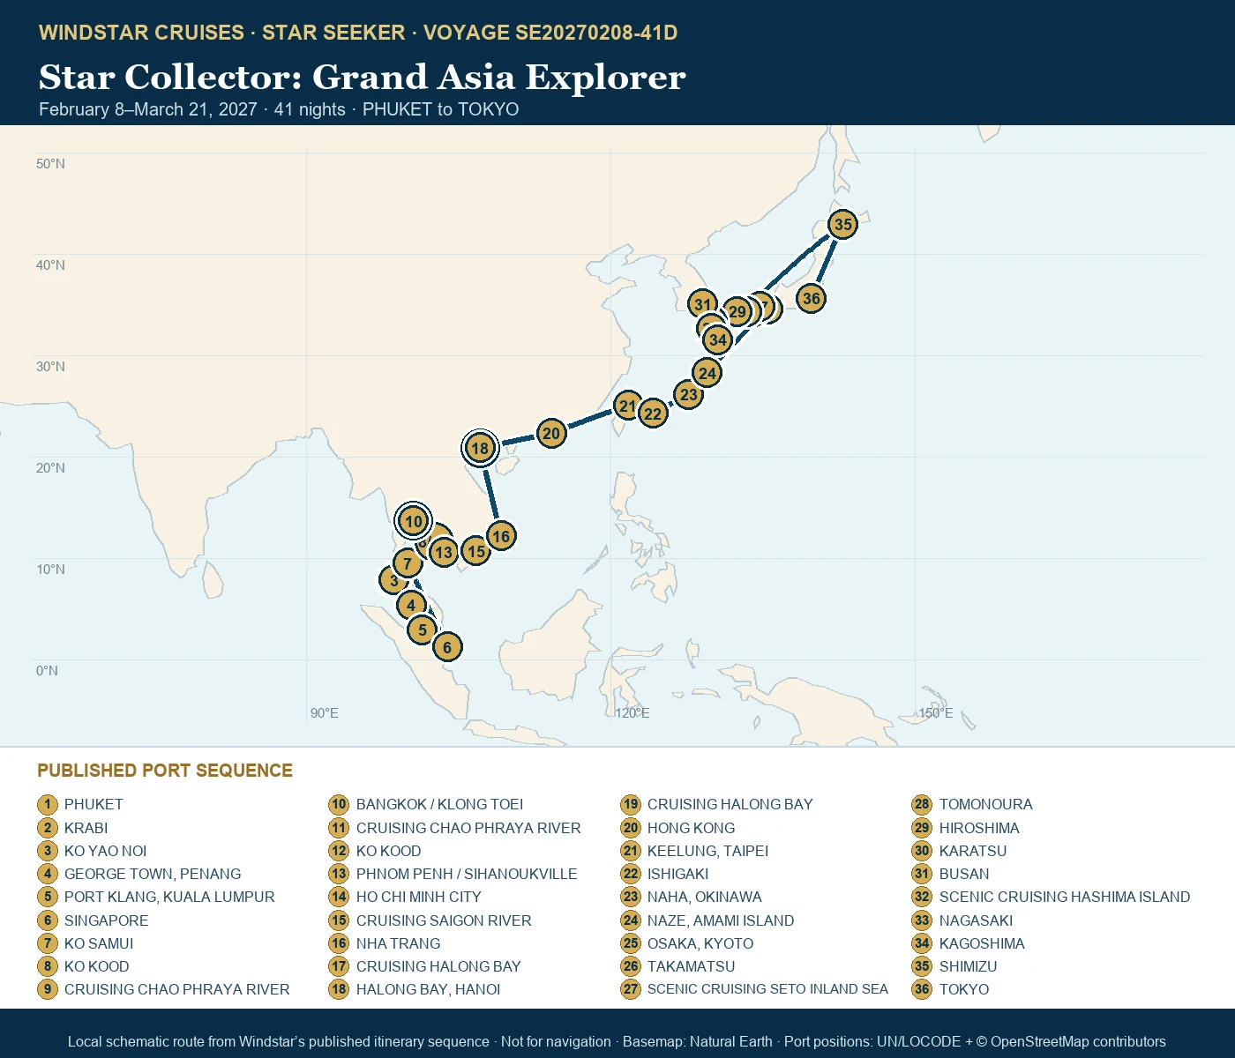This screenshot has height=1058, width=1235.
Task: Click 'KEELUNG, TAIPEI' legend text
Action: (x=707, y=851)
